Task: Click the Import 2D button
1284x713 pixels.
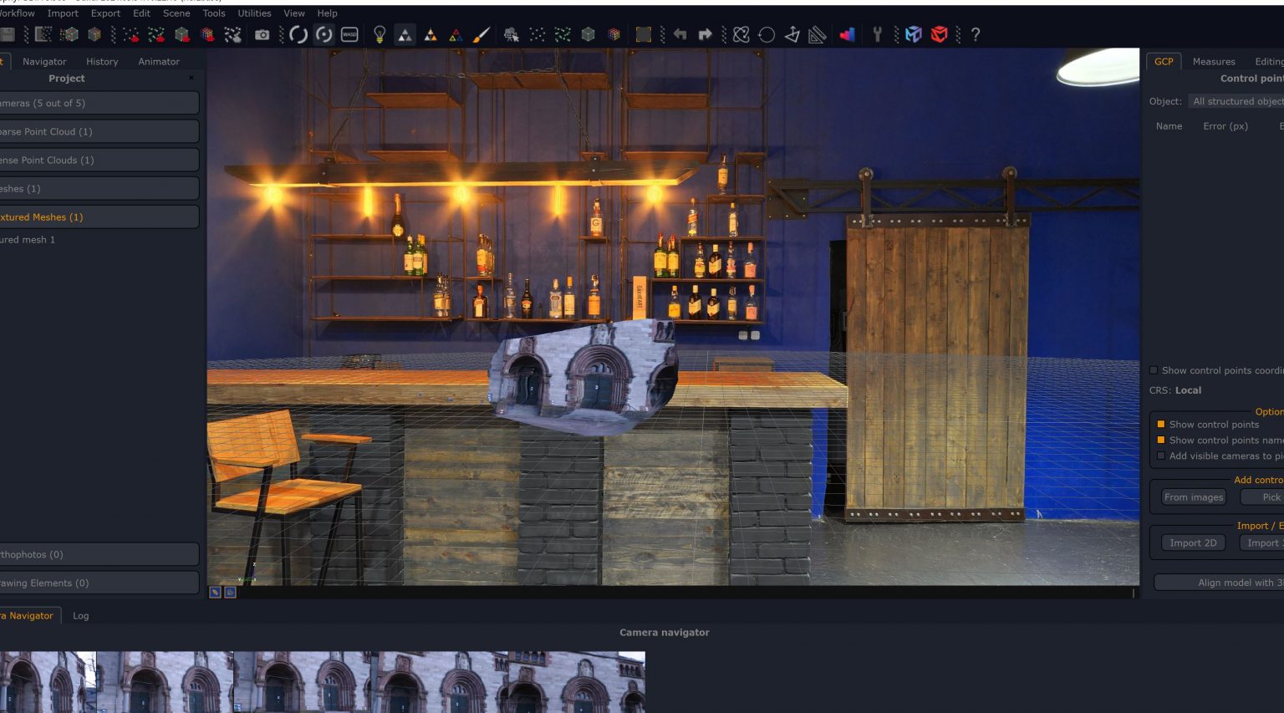Action: [x=1193, y=542]
